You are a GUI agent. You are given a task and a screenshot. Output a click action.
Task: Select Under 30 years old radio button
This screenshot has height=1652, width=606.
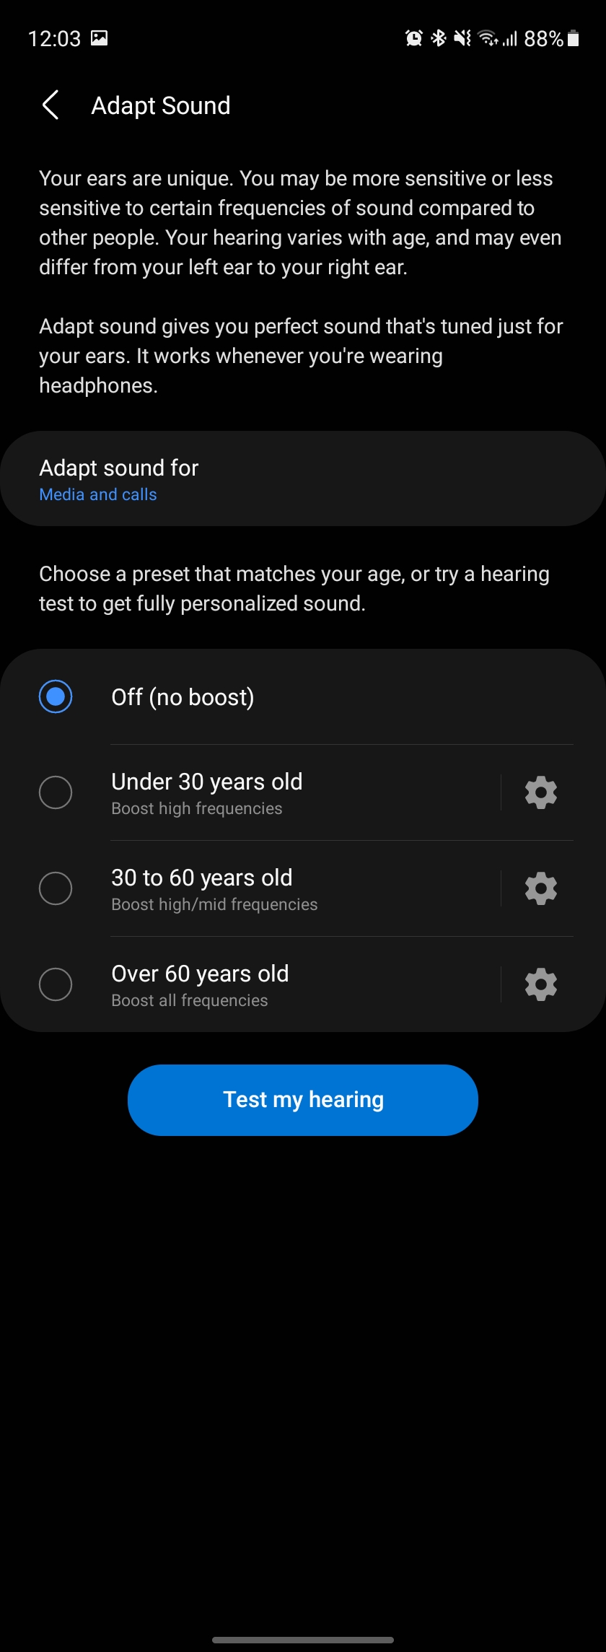[x=56, y=792]
